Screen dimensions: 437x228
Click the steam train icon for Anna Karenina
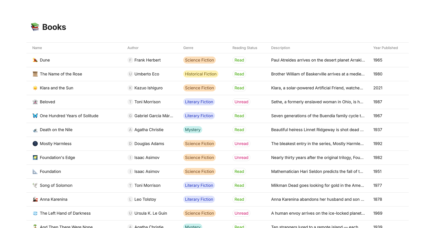[35, 199]
